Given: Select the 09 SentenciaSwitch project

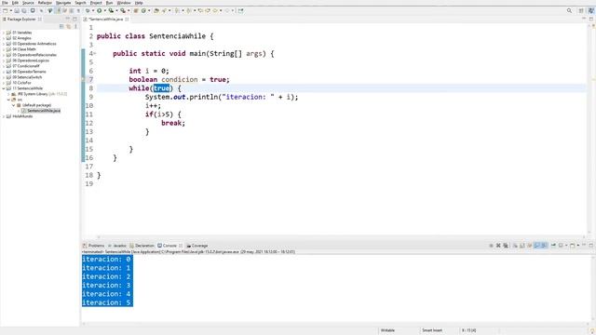Looking at the screenshot, I should [x=27, y=77].
